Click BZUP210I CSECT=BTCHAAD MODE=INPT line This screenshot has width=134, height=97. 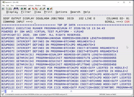pos(66,84)
